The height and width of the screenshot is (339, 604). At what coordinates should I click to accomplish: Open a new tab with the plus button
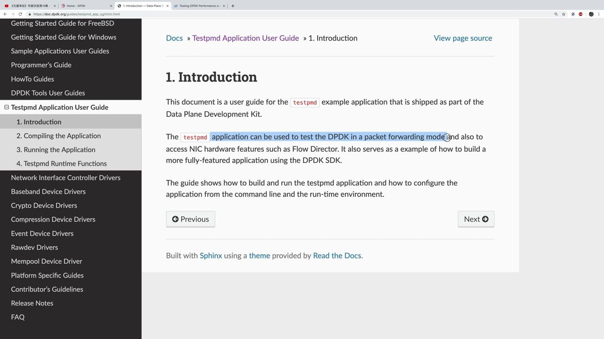(233, 6)
